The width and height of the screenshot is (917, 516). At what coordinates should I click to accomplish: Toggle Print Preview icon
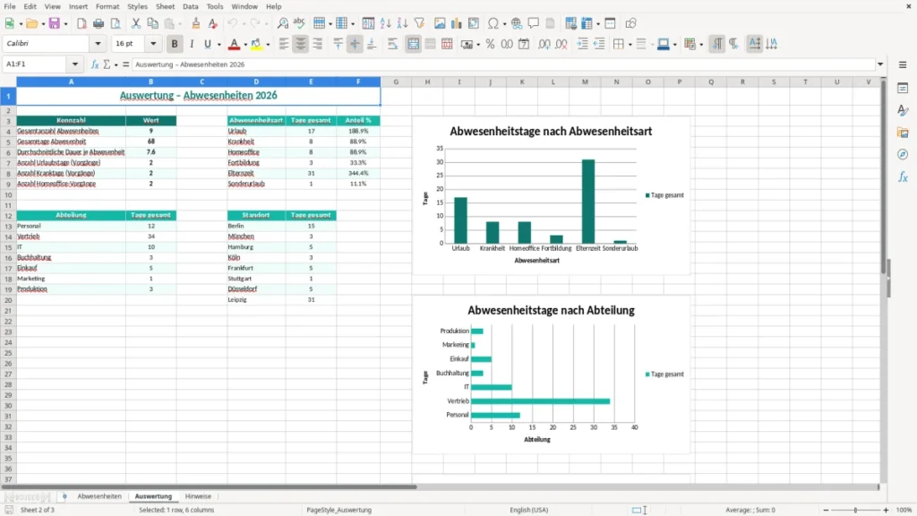tap(116, 23)
